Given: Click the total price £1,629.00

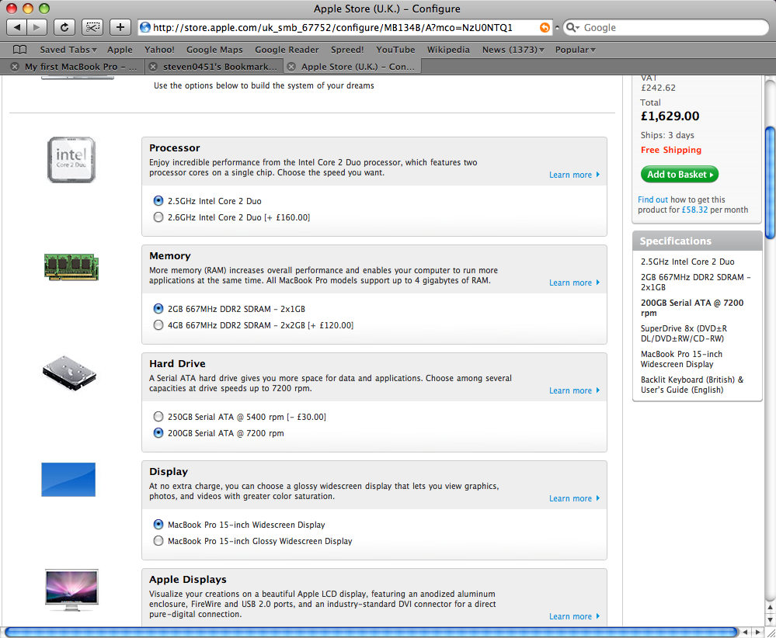Looking at the screenshot, I should (x=670, y=116).
